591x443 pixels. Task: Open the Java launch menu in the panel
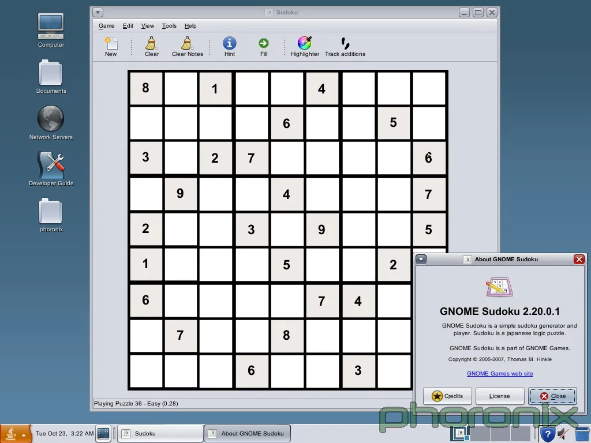click(16, 434)
